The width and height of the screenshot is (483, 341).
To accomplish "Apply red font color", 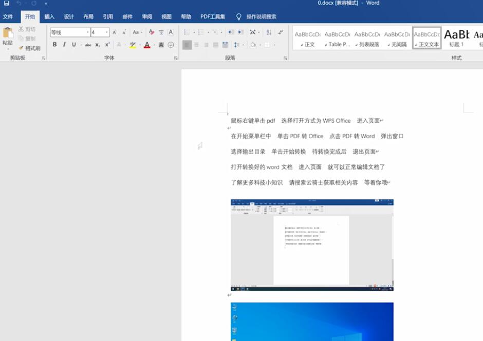I will pos(147,45).
